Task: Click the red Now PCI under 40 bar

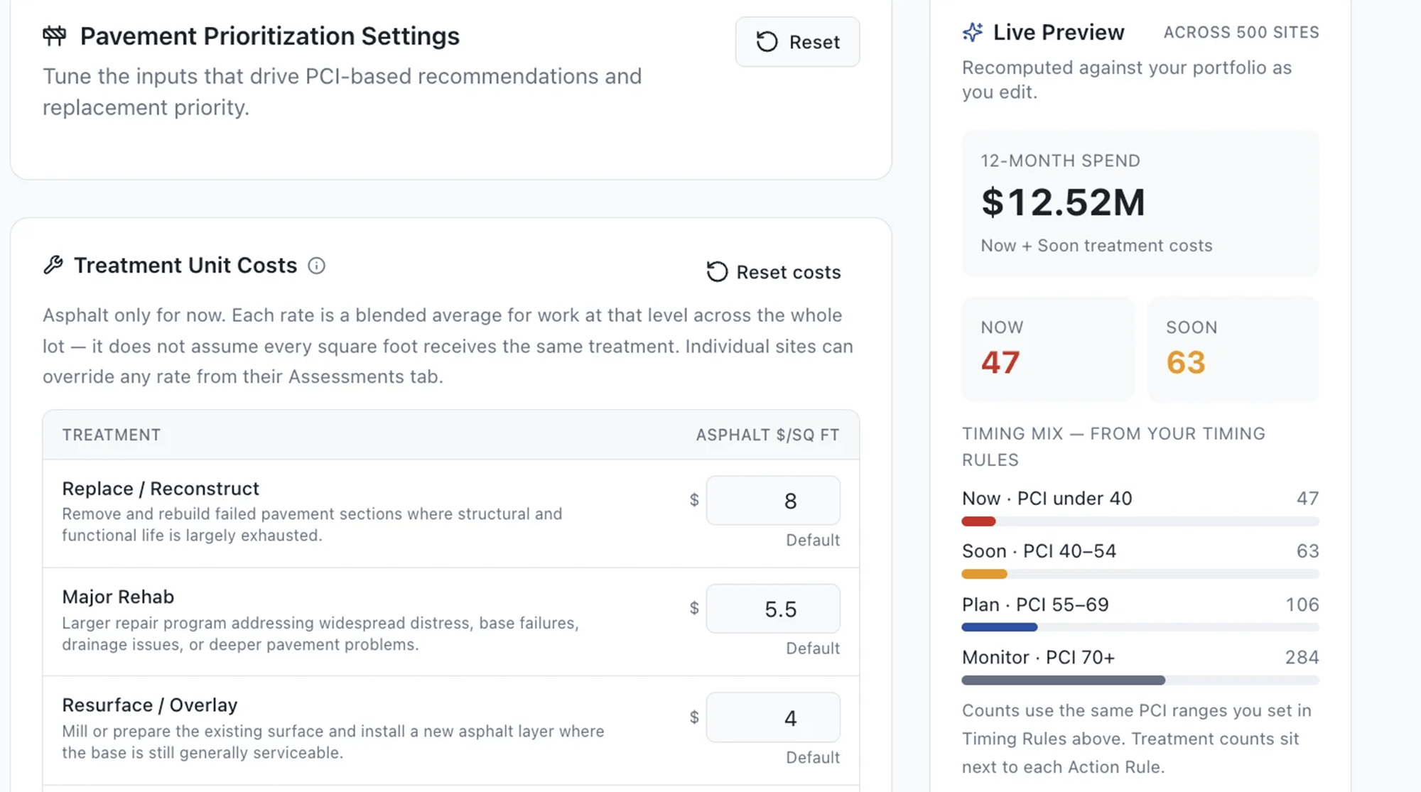Action: pos(978,521)
